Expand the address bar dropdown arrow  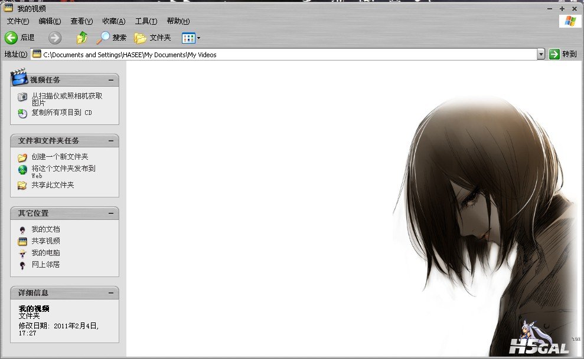coord(540,54)
